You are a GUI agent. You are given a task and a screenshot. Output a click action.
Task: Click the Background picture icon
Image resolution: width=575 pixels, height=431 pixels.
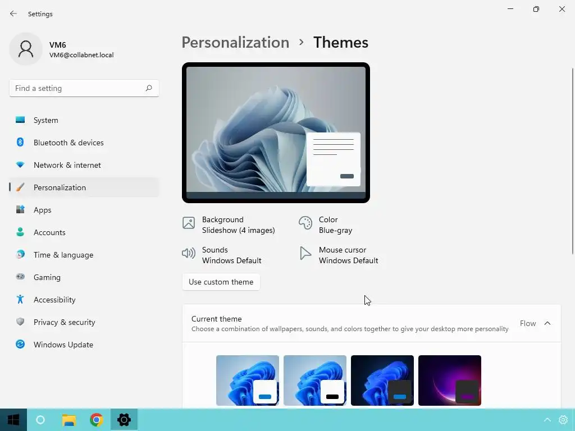click(x=189, y=222)
